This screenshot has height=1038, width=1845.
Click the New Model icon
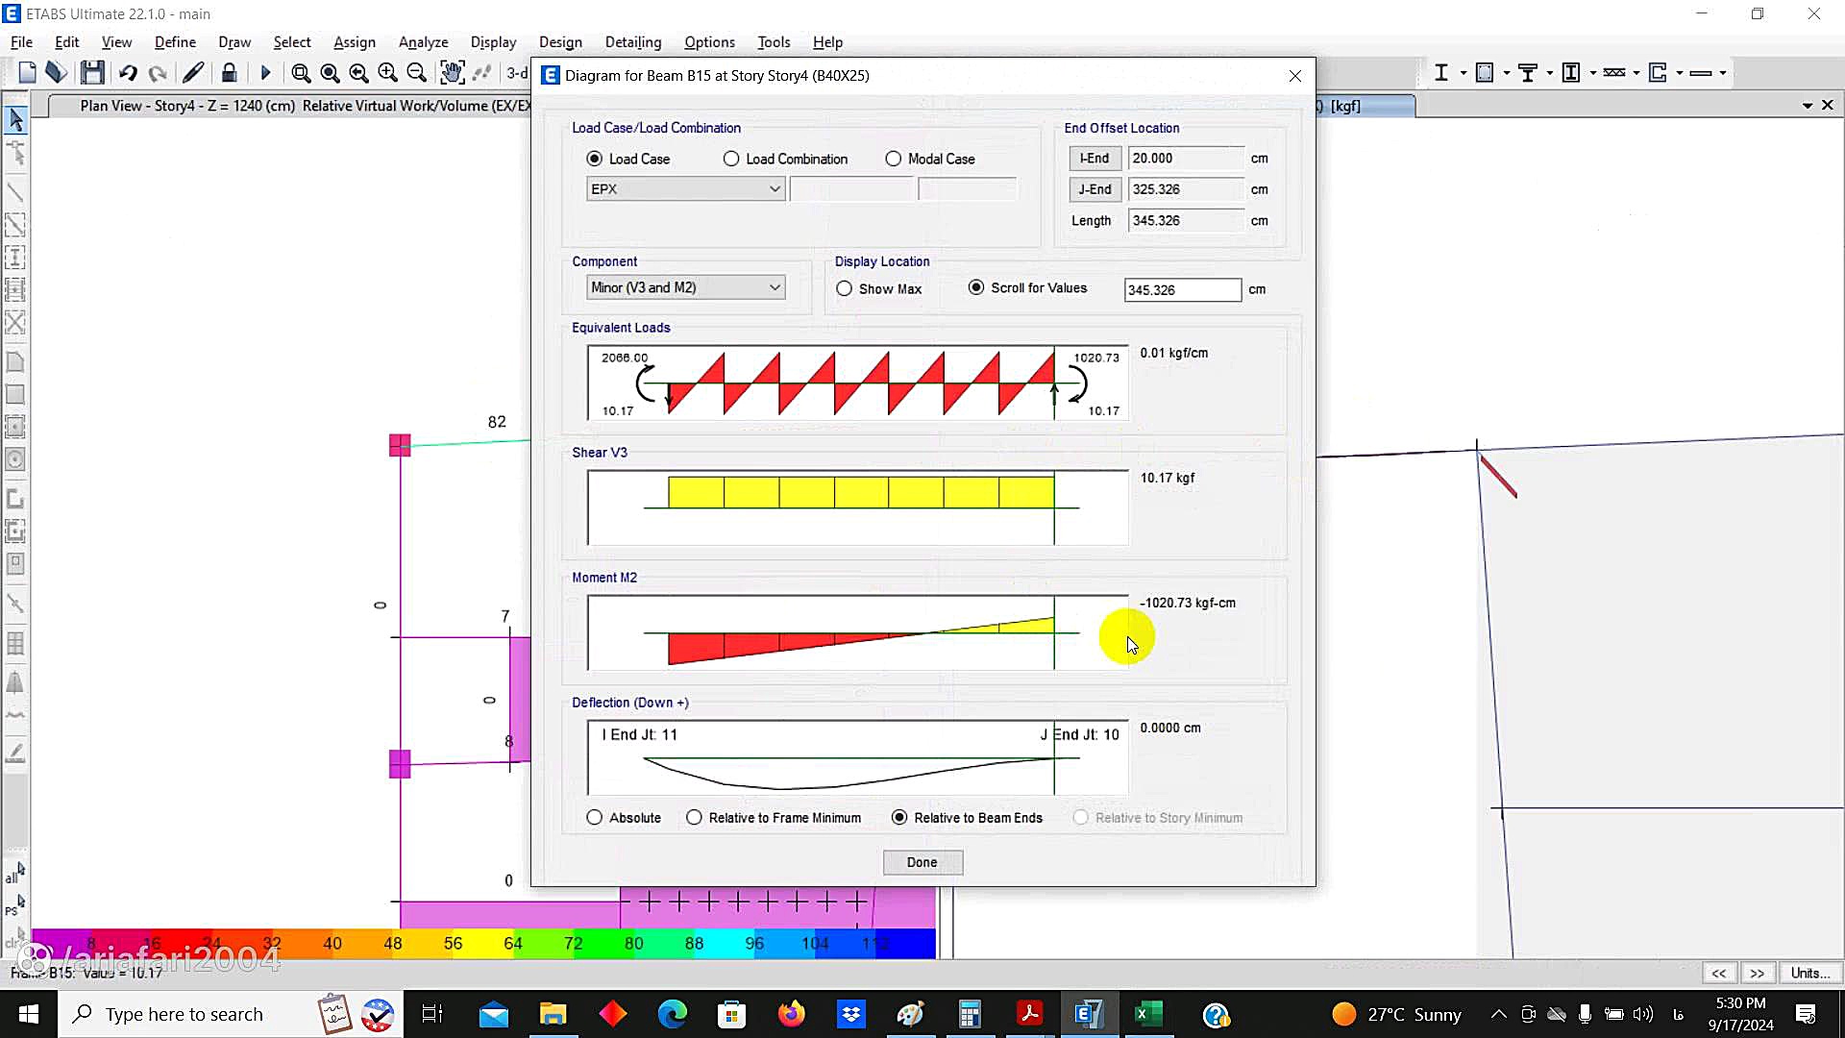27,73
